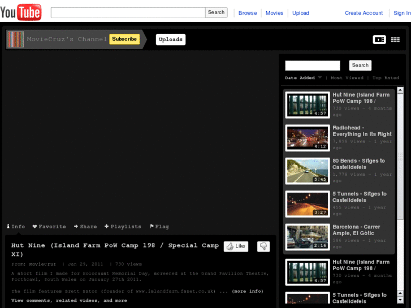Viewport: 411px width, 308px height.
Task: Sort uploads by Top Rated
Action: 386,78
